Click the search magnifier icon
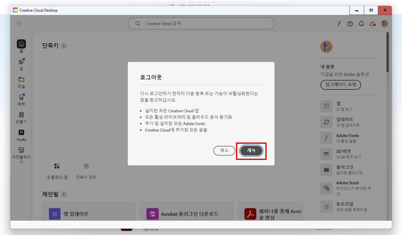The width and height of the screenshot is (402, 235). click(x=138, y=23)
